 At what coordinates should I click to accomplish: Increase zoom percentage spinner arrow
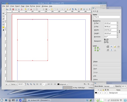click(x=25, y=84)
